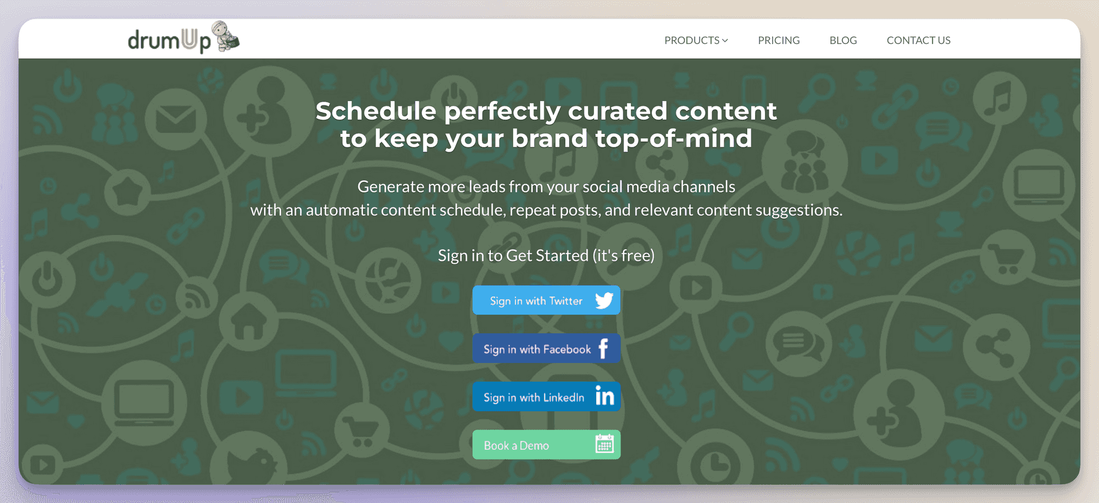Open the BLOG link

(x=843, y=40)
